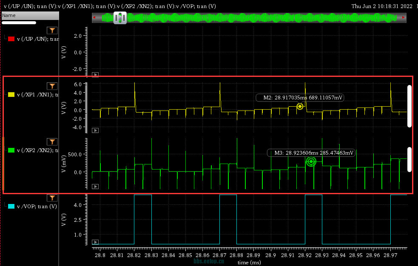Click the red color swatch of v(/UP /UN)

click(x=11, y=39)
